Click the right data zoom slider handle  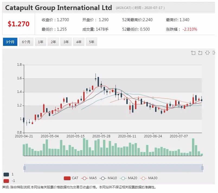pyautogui.click(x=202, y=168)
